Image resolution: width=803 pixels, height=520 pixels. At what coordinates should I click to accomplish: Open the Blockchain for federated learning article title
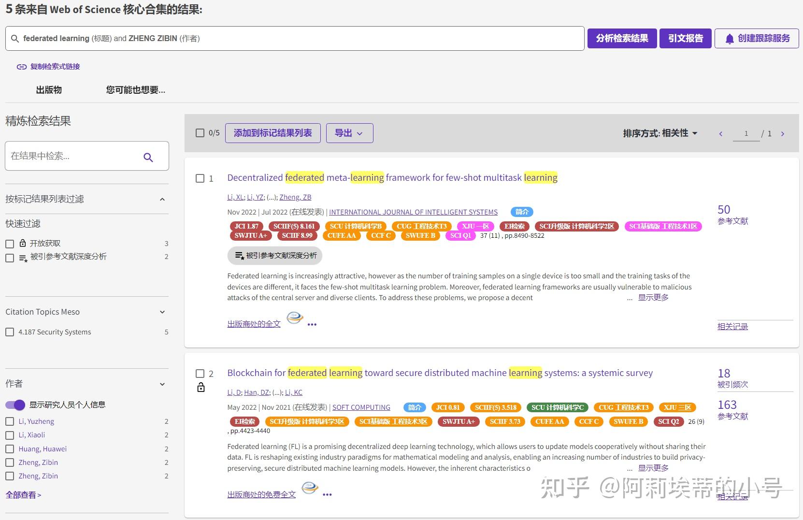click(x=440, y=373)
